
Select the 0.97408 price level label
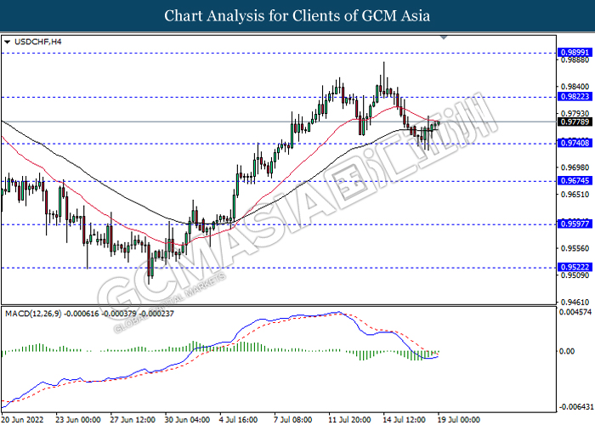tap(575, 143)
